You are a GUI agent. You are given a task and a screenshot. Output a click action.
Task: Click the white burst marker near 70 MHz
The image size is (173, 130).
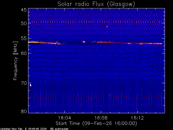(x=31, y=85)
